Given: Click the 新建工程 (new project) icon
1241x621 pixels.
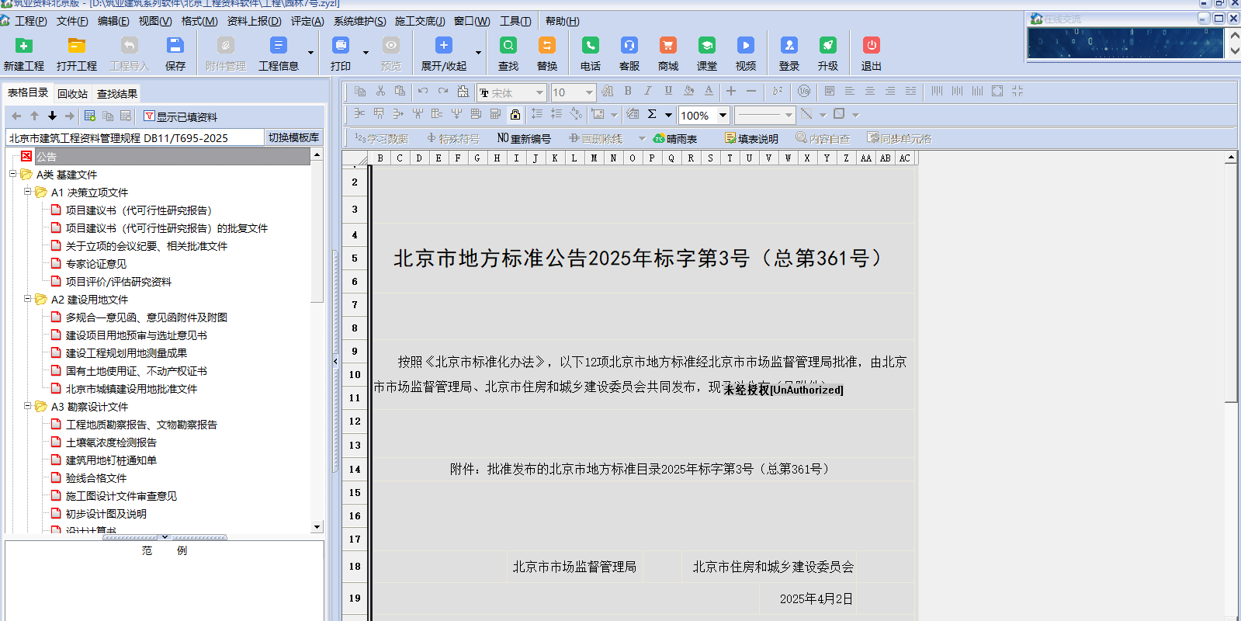Looking at the screenshot, I should click(x=23, y=46).
